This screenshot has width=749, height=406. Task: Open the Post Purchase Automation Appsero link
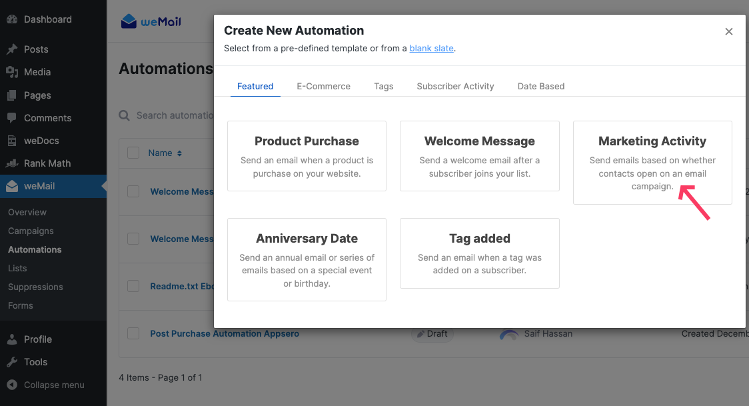pos(225,333)
